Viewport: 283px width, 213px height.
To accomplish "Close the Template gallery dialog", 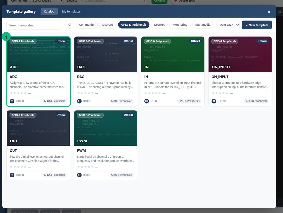I will coord(269,12).
